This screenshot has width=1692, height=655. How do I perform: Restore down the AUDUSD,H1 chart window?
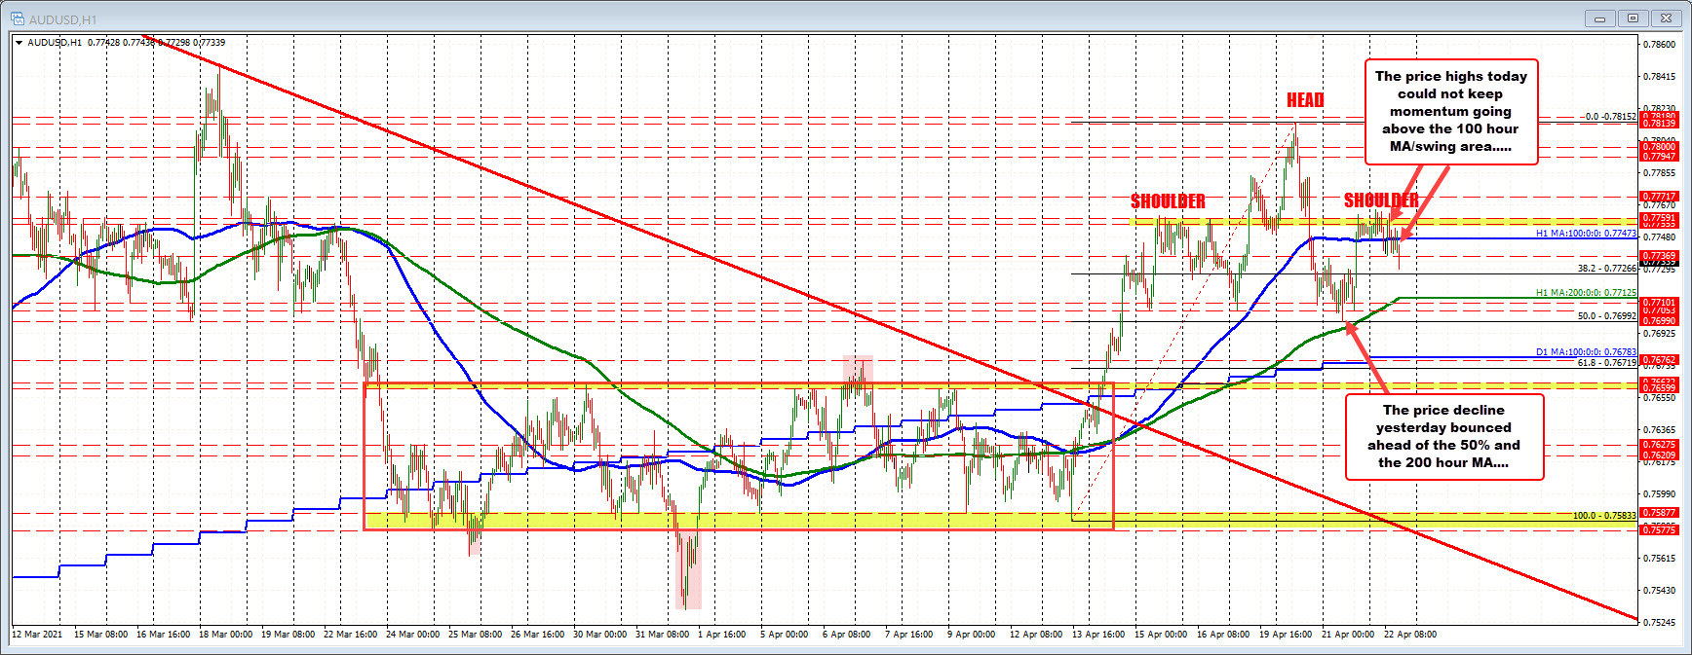point(1633,18)
